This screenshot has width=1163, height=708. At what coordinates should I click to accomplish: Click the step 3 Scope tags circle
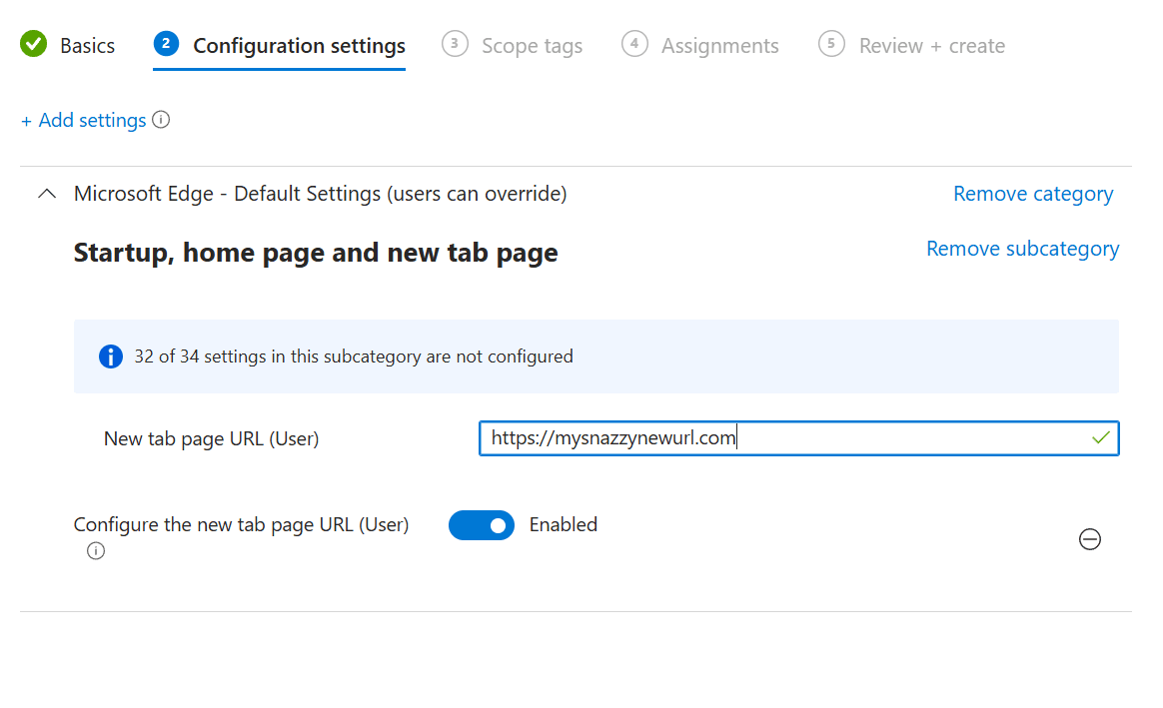(455, 44)
